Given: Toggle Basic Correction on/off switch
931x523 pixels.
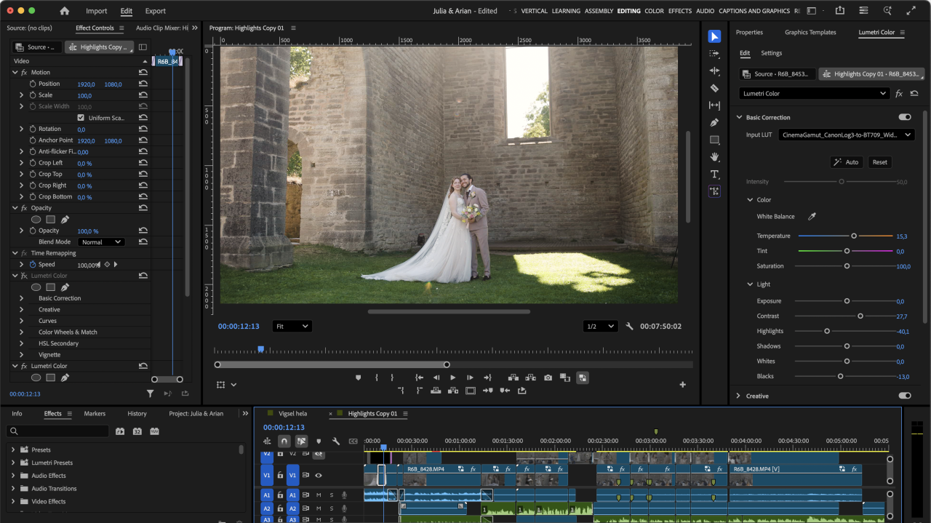Looking at the screenshot, I should click(904, 117).
